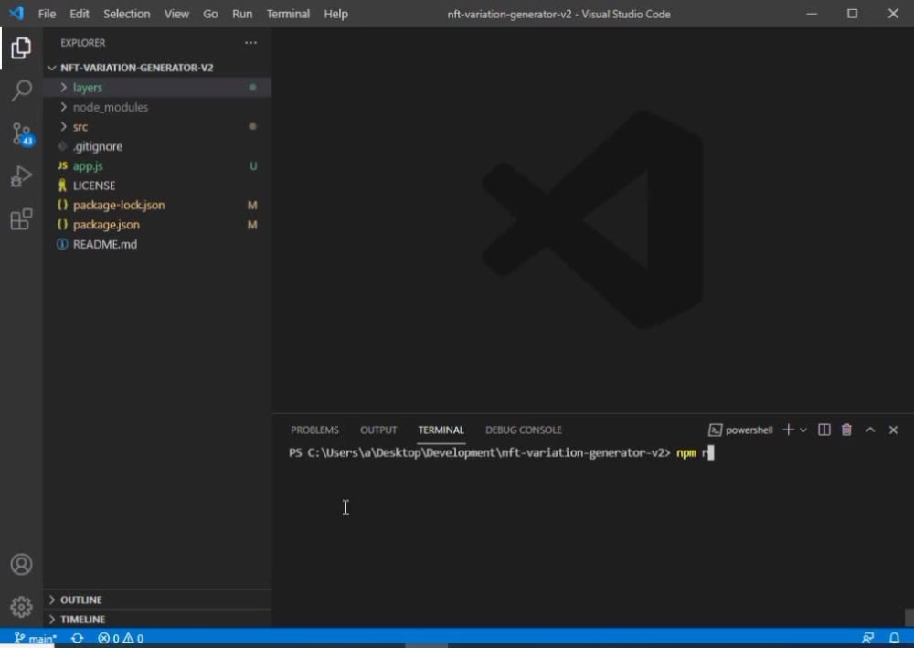
Task: Open the Selection menu
Action: pyautogui.click(x=126, y=14)
